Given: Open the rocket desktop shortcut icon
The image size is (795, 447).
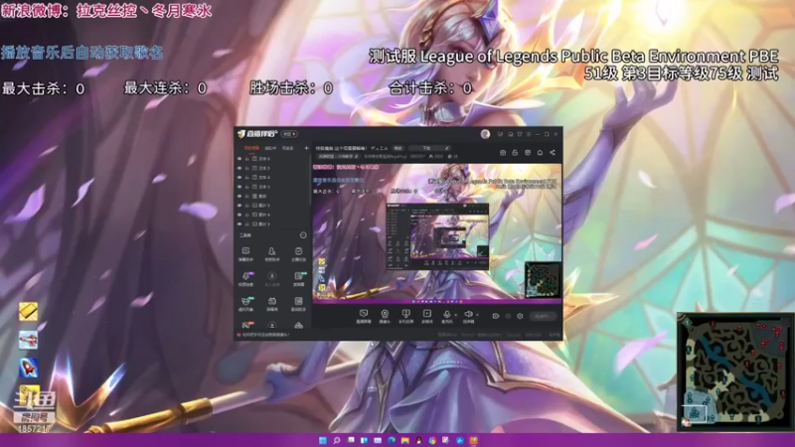Looking at the screenshot, I should point(29,368).
